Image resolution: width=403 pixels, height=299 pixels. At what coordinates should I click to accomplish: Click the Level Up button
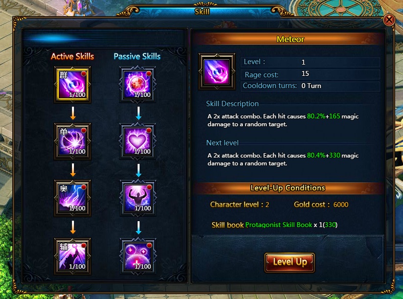(290, 262)
